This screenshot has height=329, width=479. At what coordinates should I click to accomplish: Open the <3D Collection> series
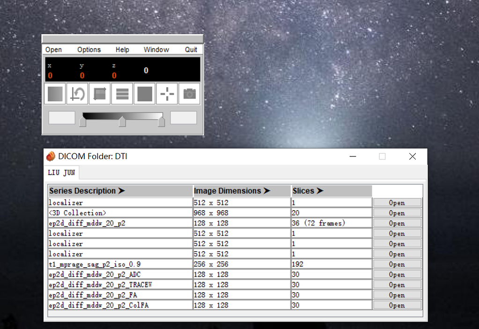coord(397,213)
